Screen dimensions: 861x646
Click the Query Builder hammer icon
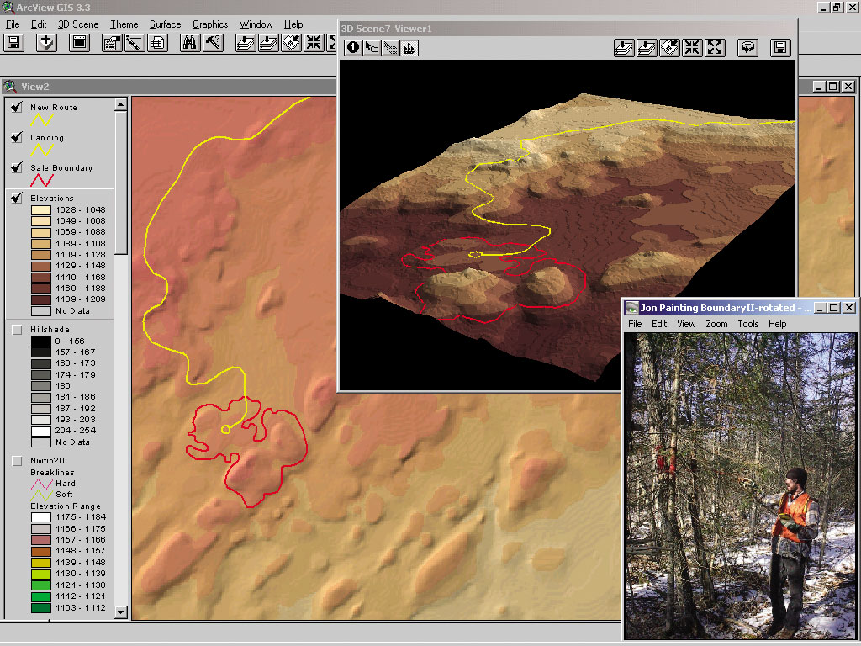pyautogui.click(x=213, y=43)
